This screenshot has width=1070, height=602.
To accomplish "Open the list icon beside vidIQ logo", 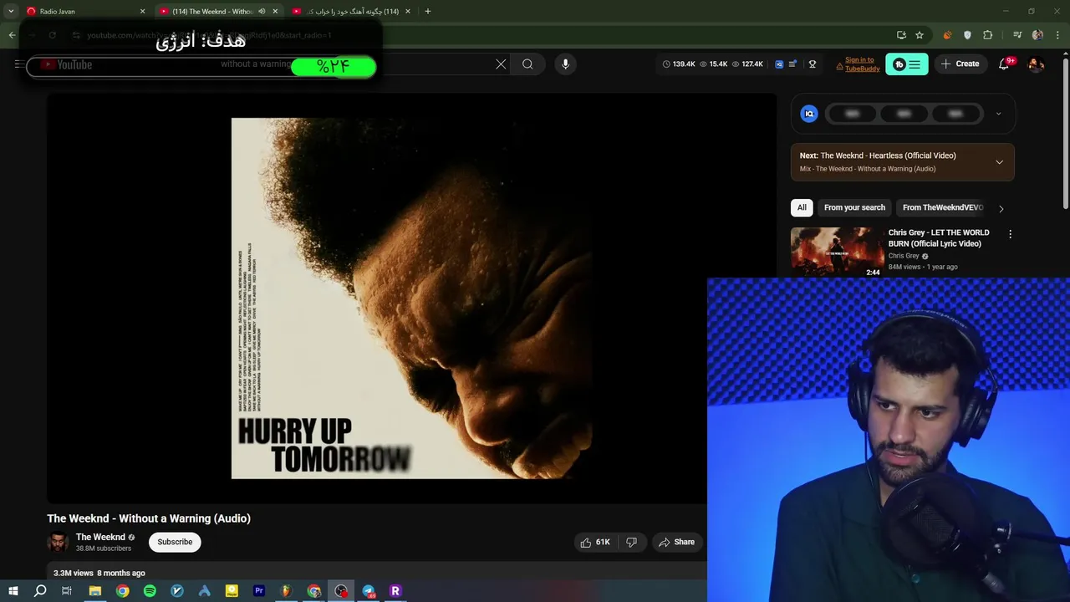I will 792,64.
